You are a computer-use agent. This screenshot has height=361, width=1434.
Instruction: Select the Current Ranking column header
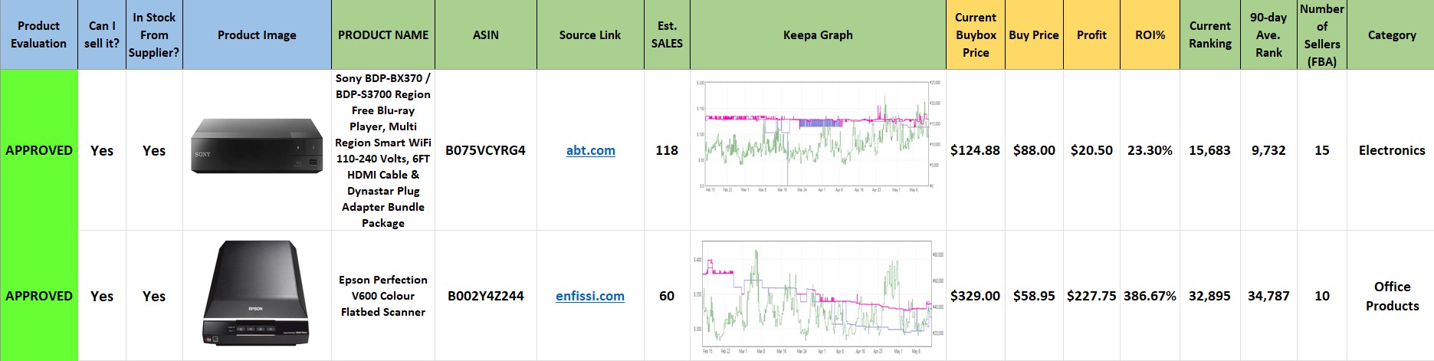1210,35
